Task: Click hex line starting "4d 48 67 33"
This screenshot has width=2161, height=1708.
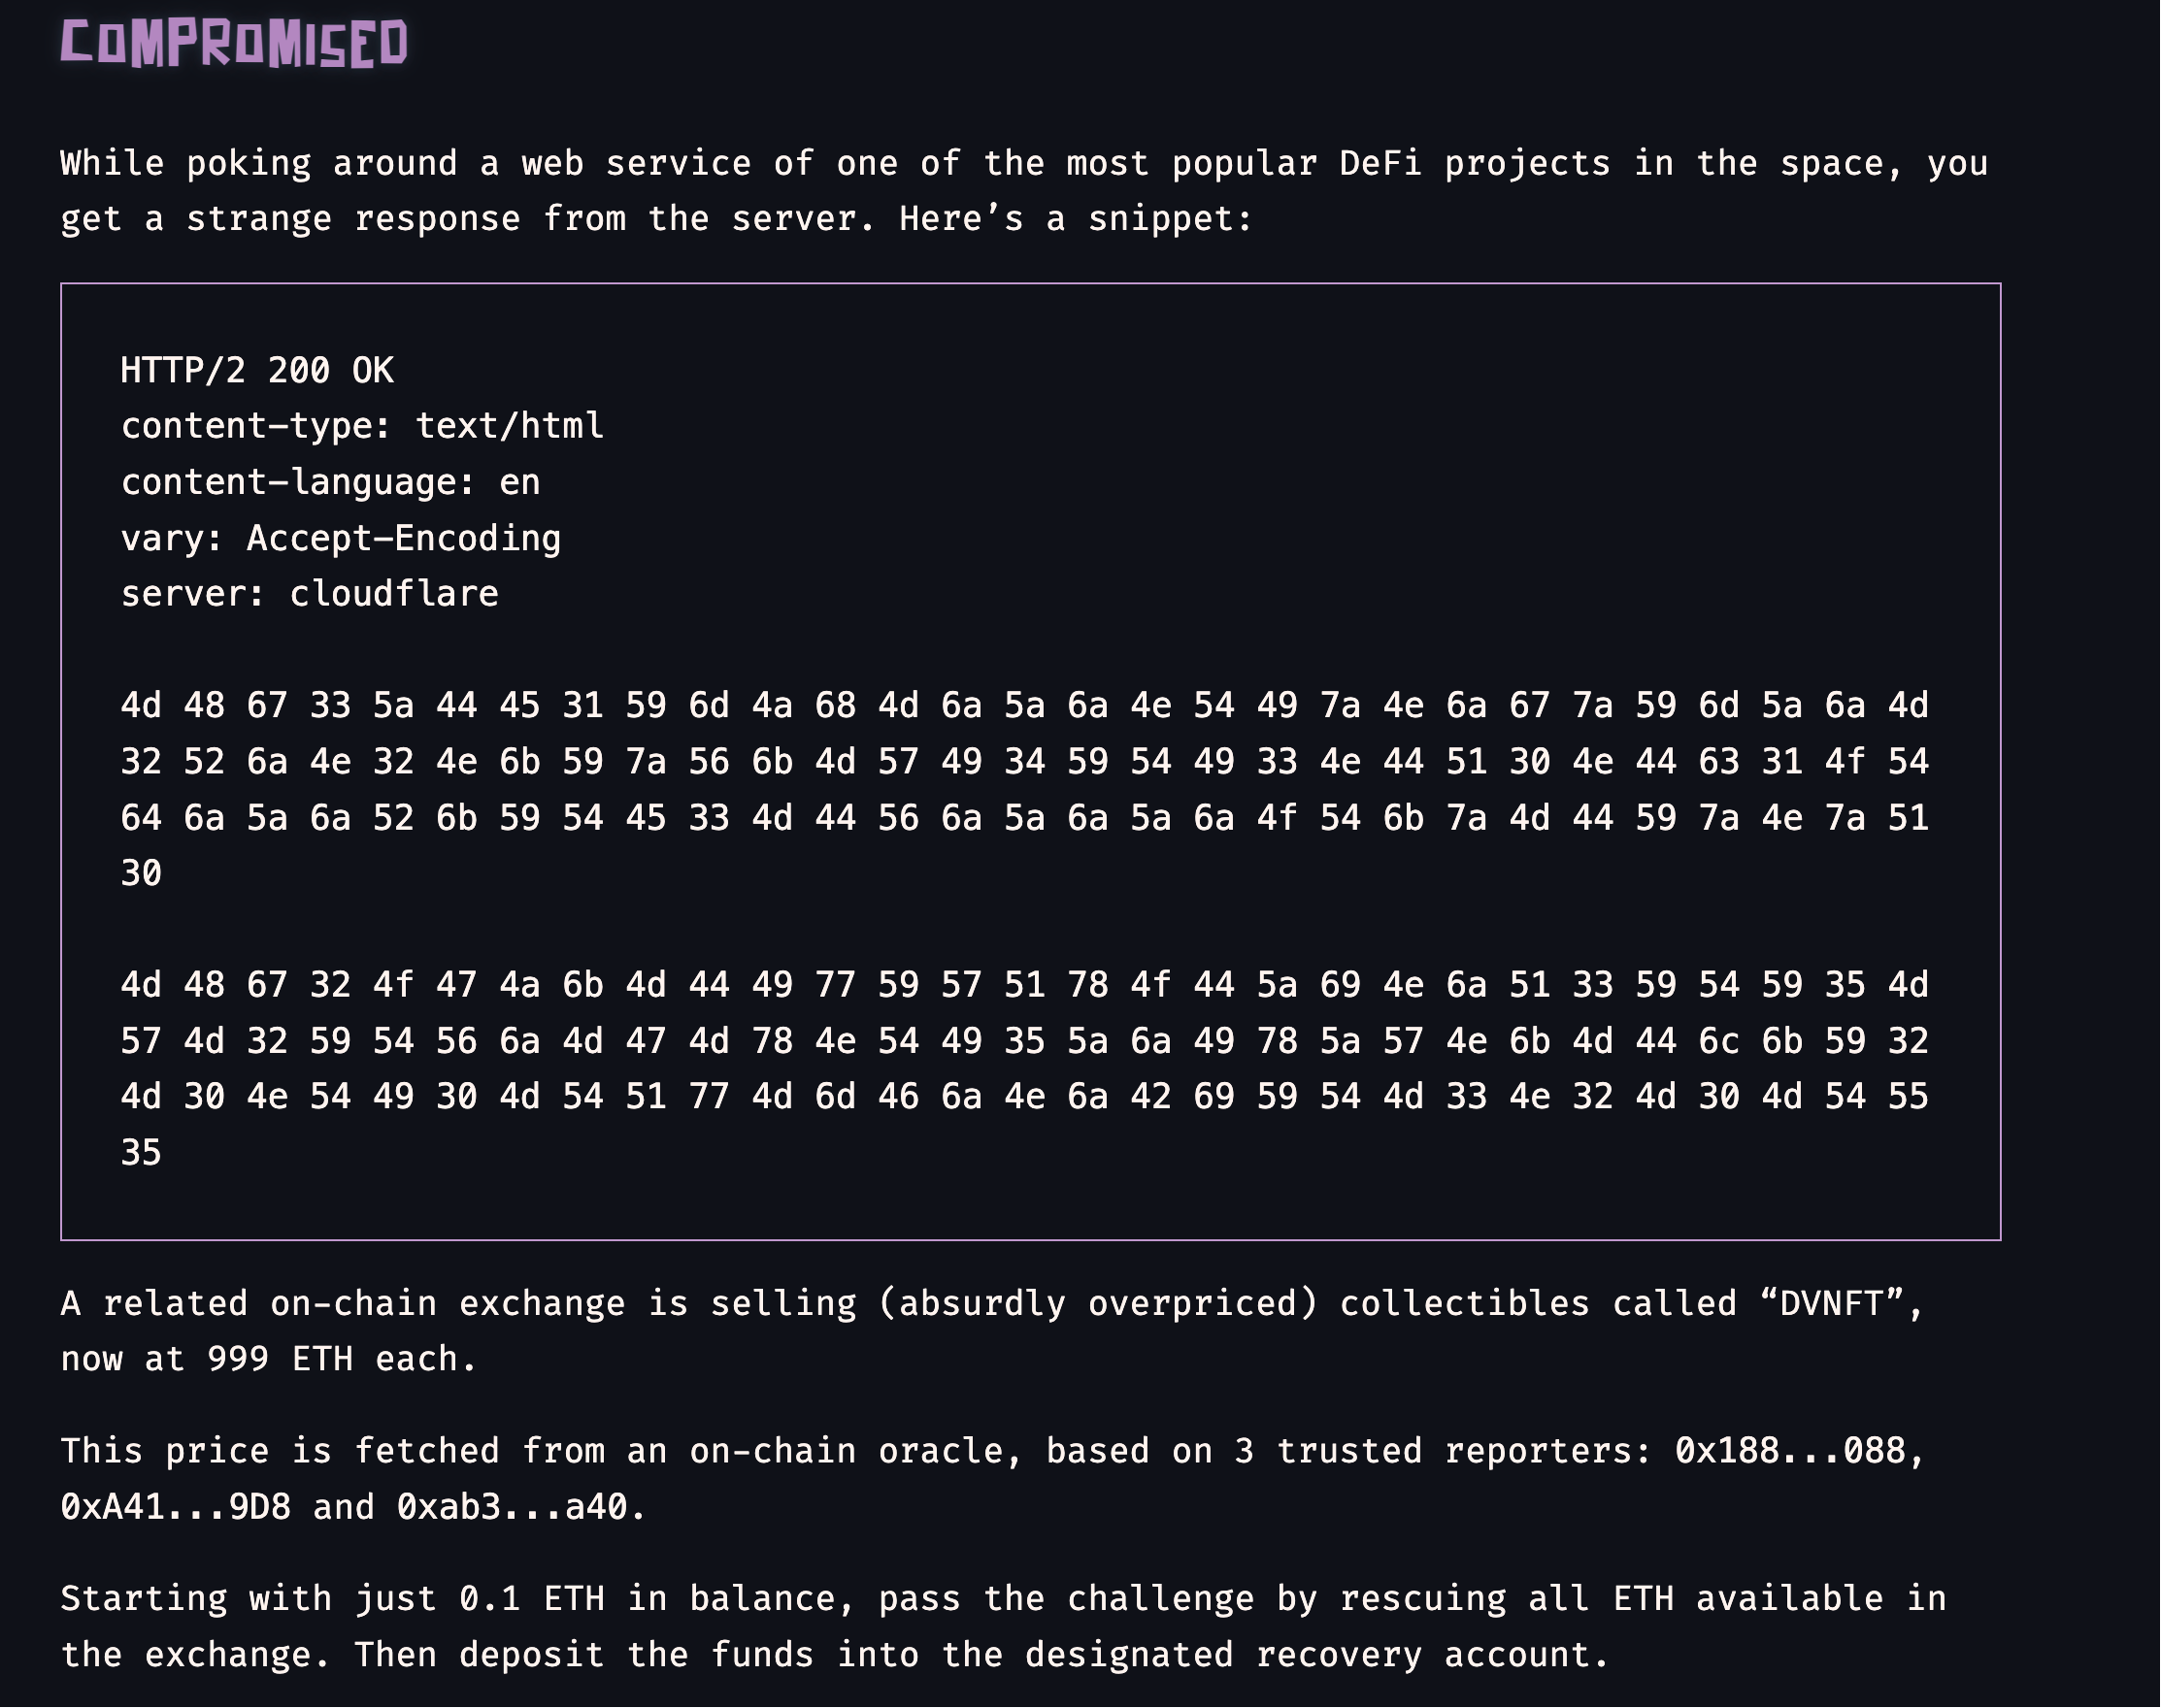Action: point(1023,706)
